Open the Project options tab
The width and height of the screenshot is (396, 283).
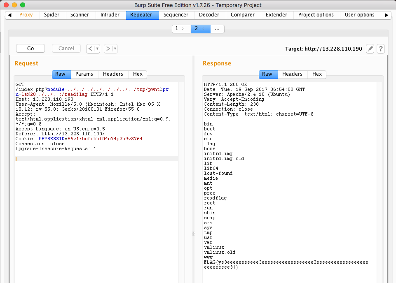point(316,15)
